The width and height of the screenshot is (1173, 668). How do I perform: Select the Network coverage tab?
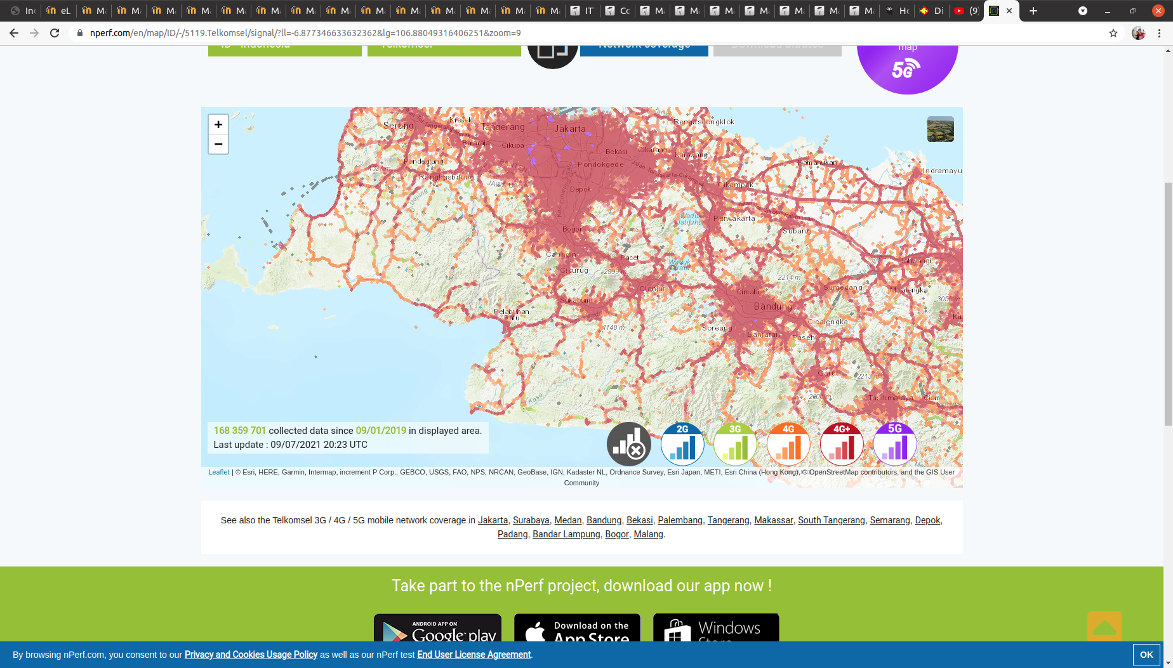[644, 49]
